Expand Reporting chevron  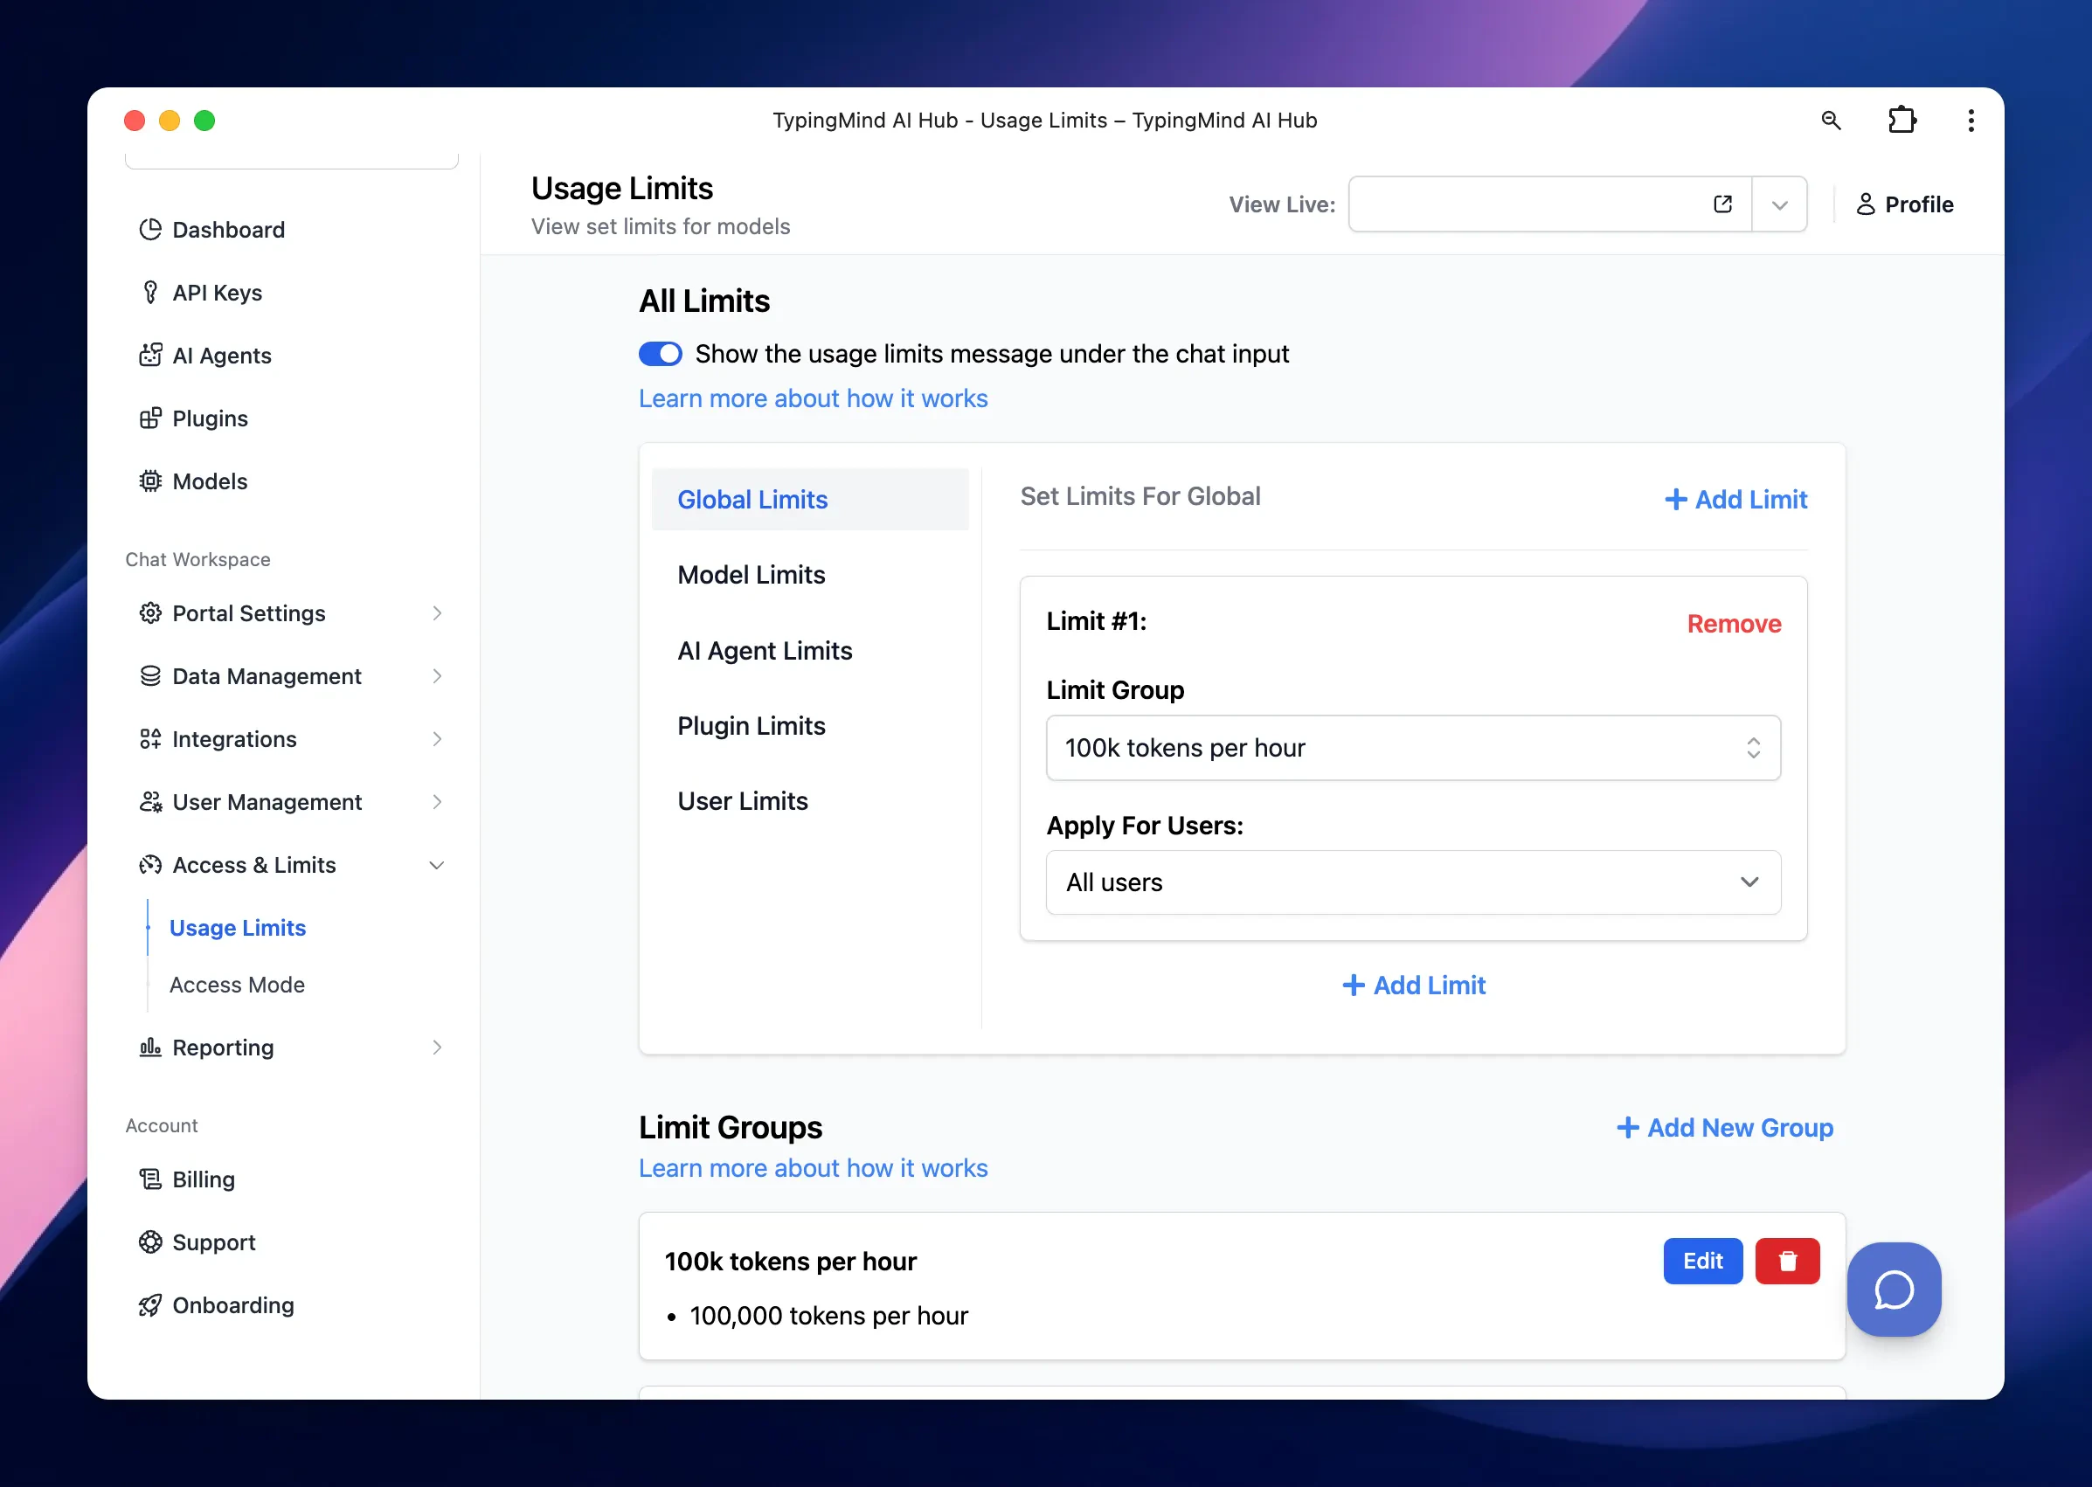point(437,1048)
